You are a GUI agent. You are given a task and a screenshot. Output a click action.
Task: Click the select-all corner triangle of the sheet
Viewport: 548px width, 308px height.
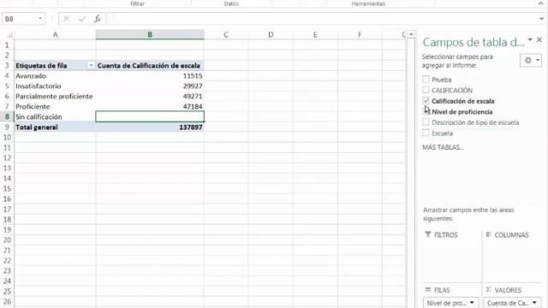click(x=9, y=34)
